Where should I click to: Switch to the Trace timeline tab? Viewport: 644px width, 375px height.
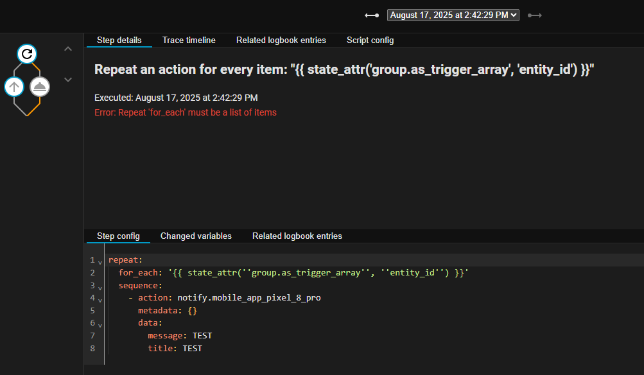coord(189,40)
